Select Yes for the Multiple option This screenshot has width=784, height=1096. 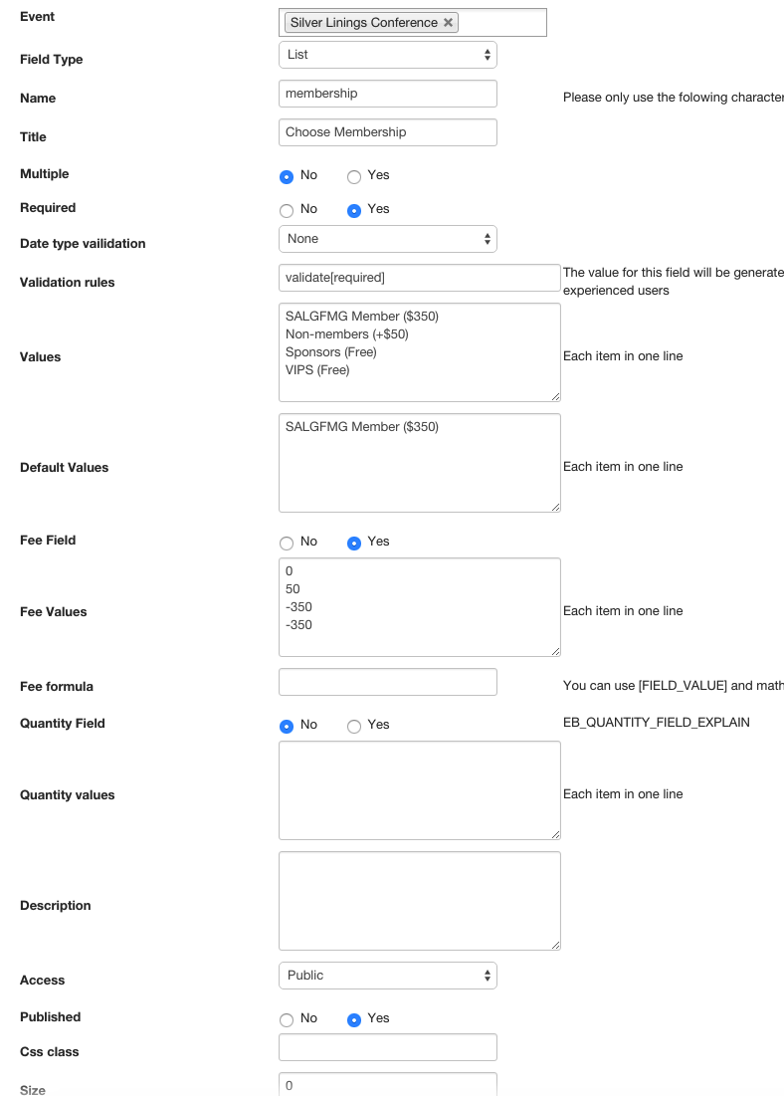(354, 177)
